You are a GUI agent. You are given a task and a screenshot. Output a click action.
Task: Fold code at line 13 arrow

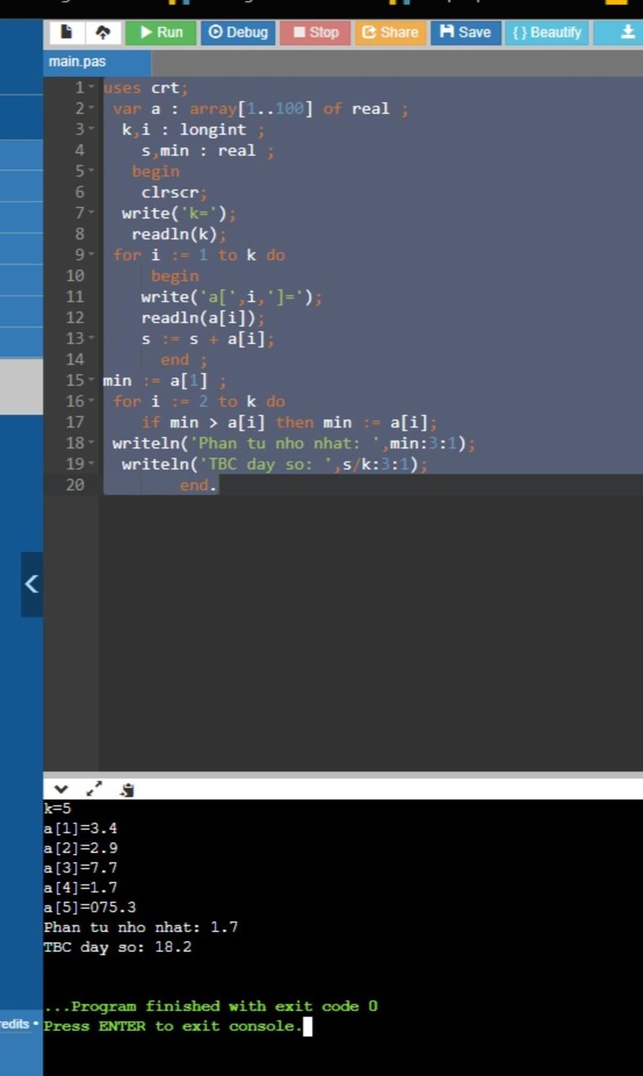92,338
